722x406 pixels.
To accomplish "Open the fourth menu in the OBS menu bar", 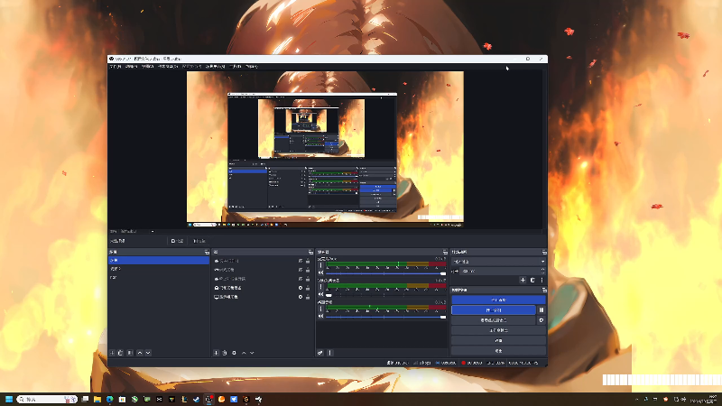I will 168,67.
